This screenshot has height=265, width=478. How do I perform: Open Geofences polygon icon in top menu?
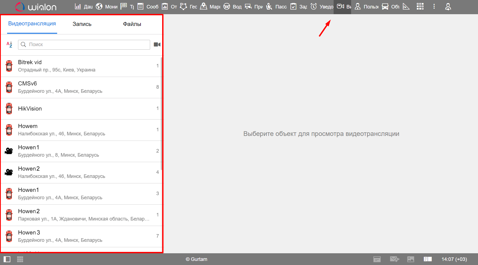click(183, 7)
